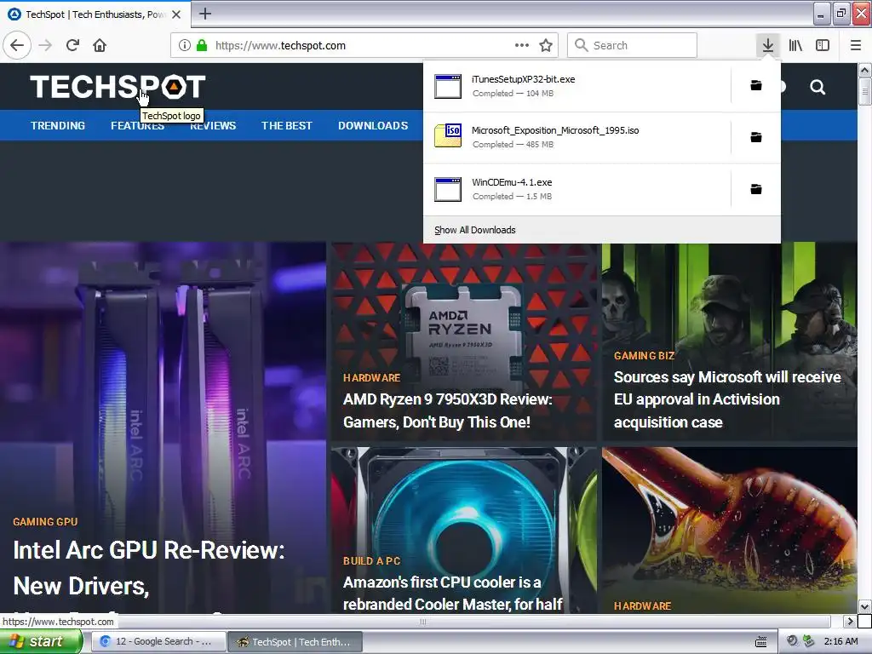Close the TechSpot browser tab
This screenshot has height=654, width=872.
pos(176,14)
